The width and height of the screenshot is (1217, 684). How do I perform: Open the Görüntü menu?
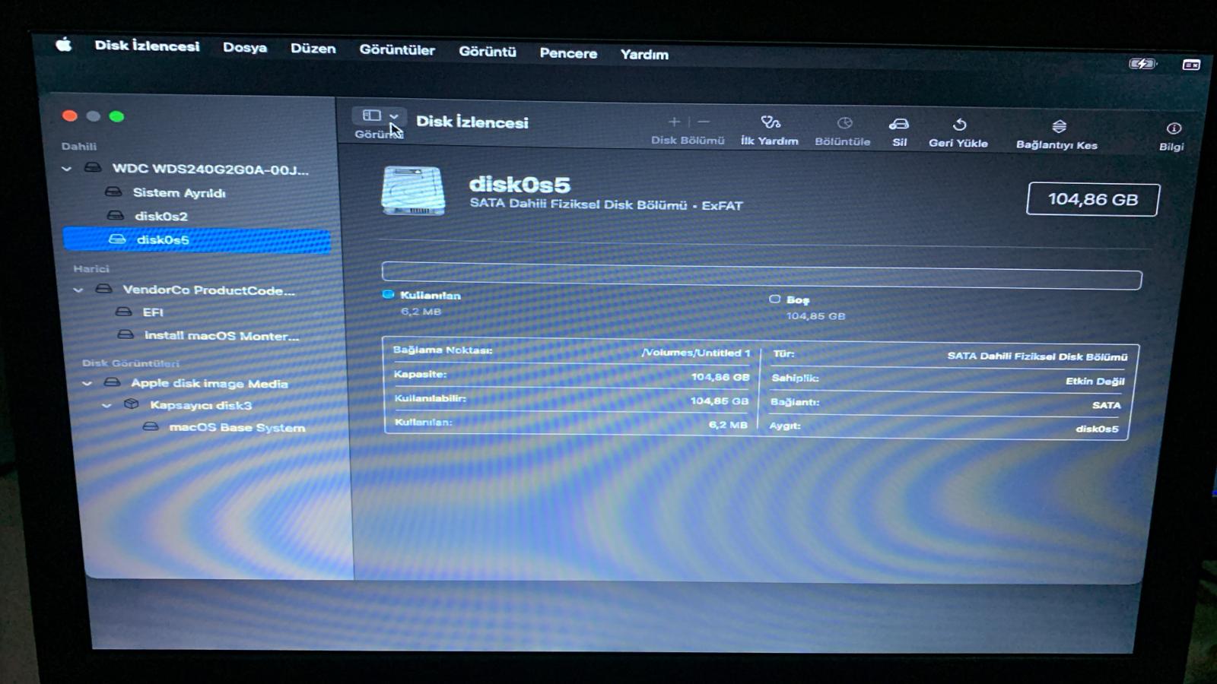(487, 52)
